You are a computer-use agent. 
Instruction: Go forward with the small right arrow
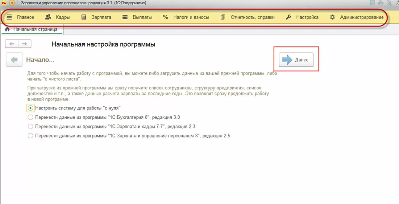(25, 44)
